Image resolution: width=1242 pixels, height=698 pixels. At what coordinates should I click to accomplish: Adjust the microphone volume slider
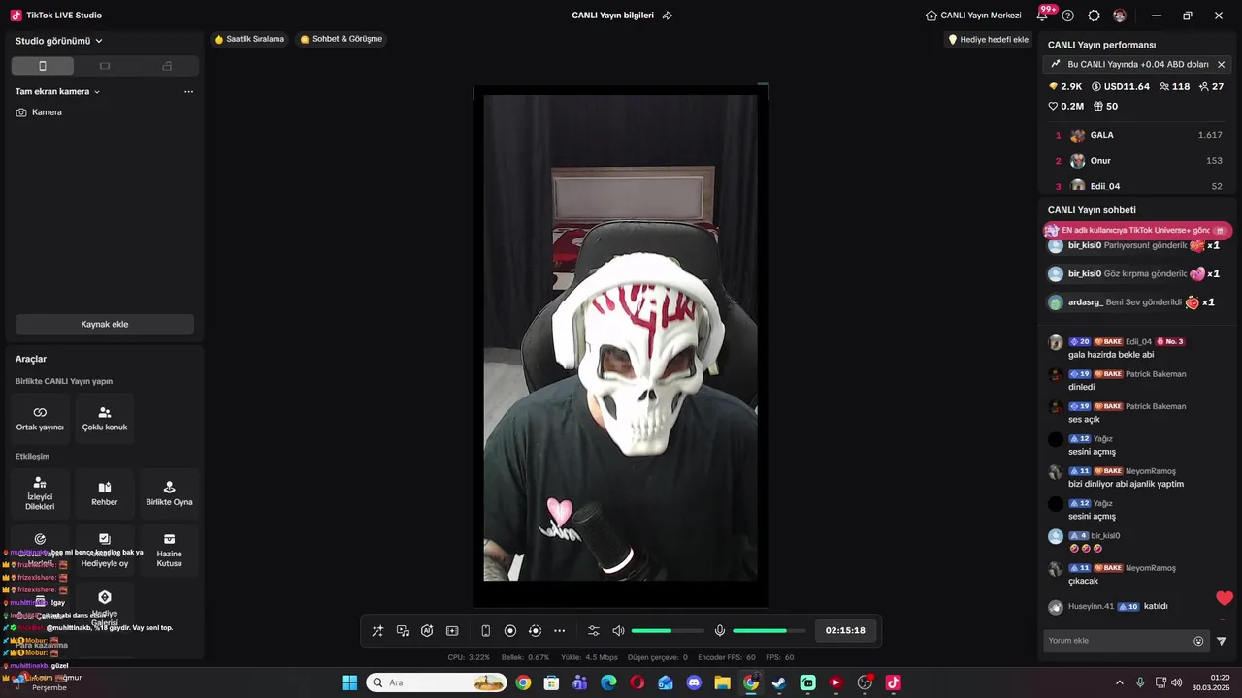[768, 631]
